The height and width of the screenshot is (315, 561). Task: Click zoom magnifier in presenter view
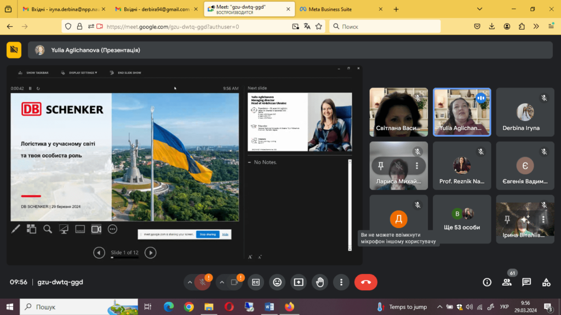pos(48,229)
